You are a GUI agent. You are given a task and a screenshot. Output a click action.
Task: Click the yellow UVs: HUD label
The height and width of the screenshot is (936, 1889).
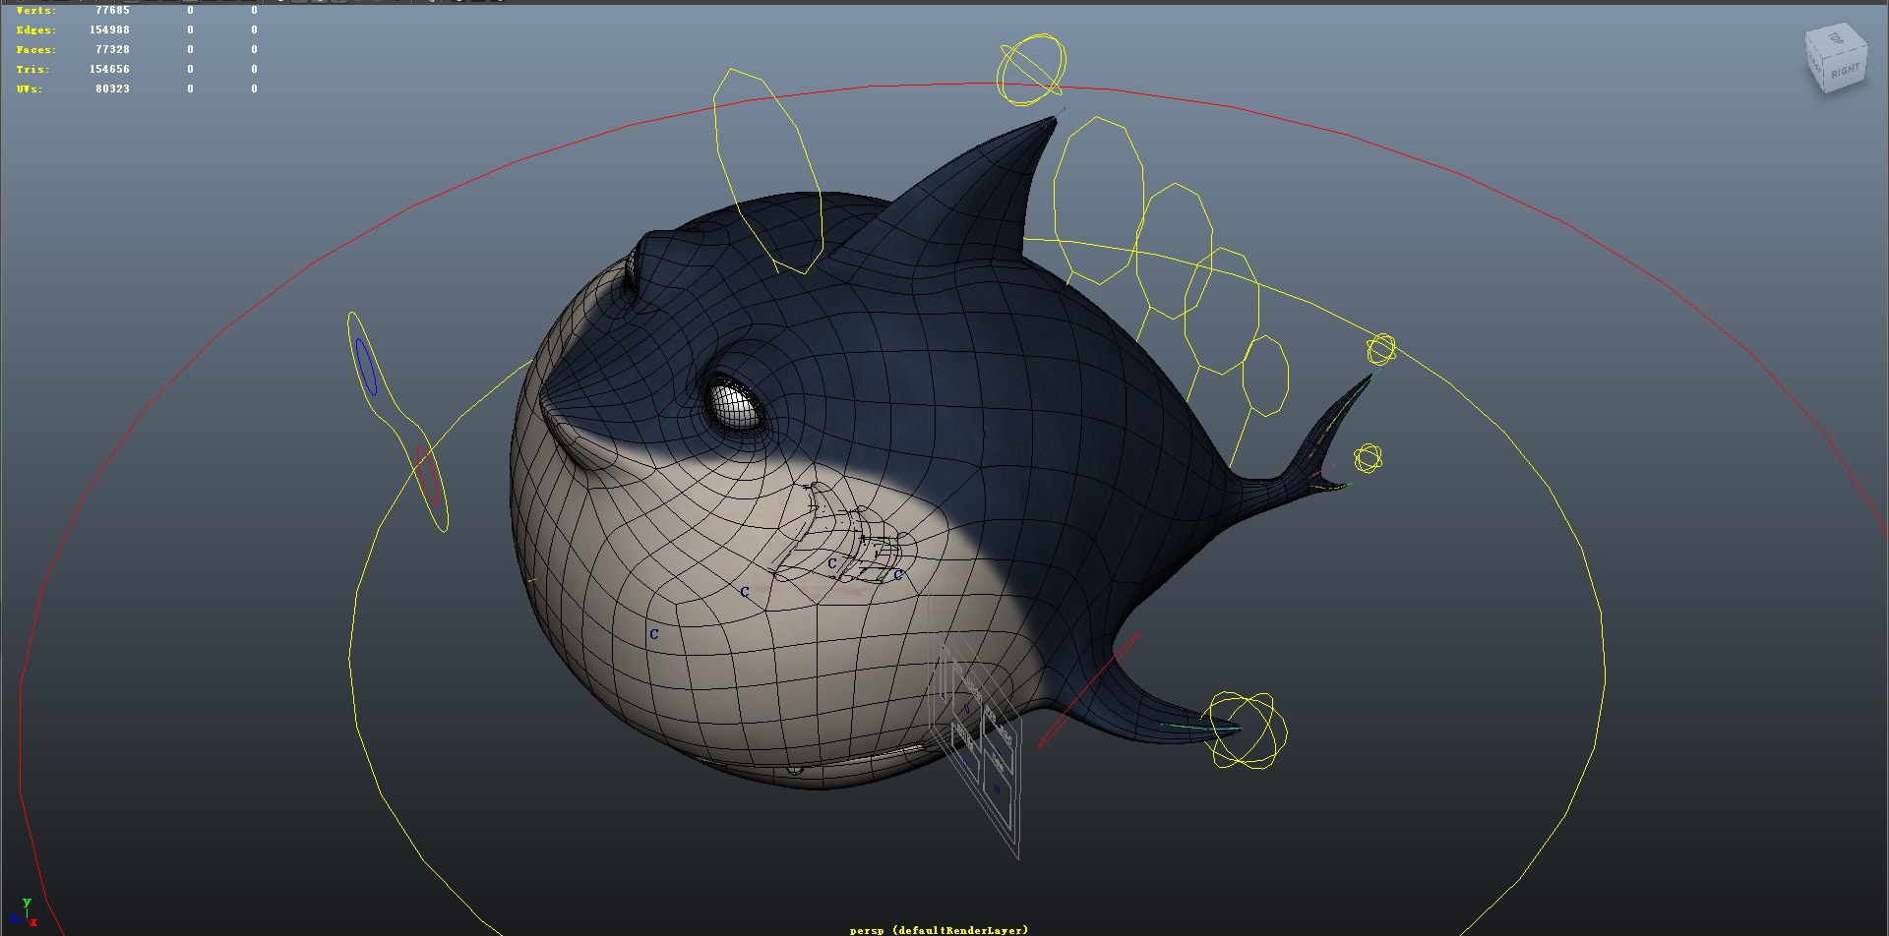[29, 88]
